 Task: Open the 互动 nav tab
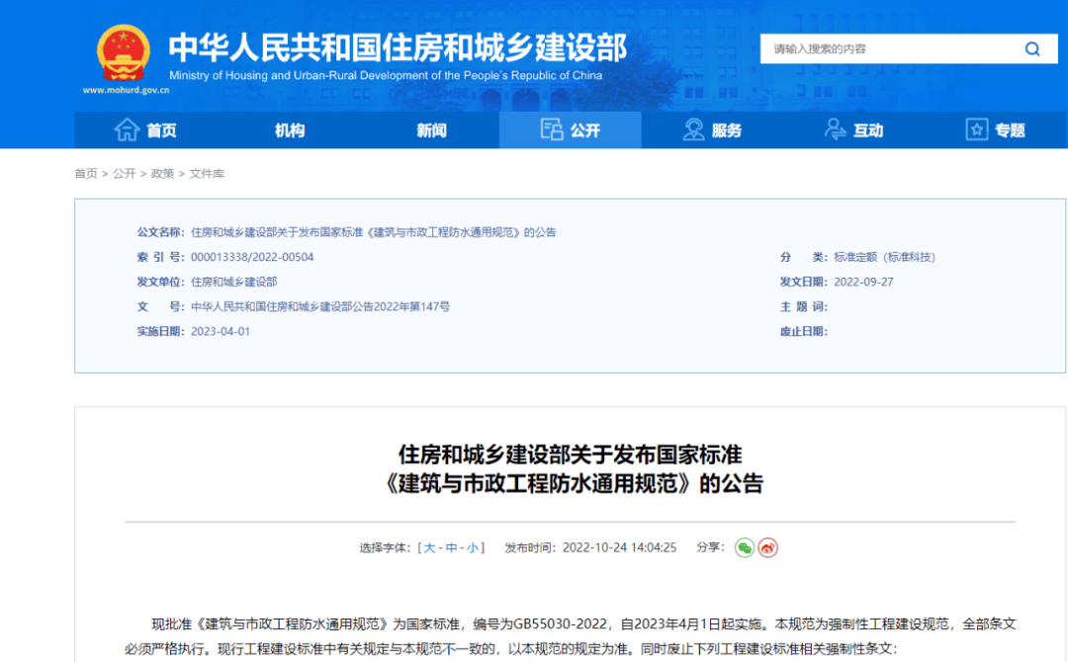coord(854,130)
